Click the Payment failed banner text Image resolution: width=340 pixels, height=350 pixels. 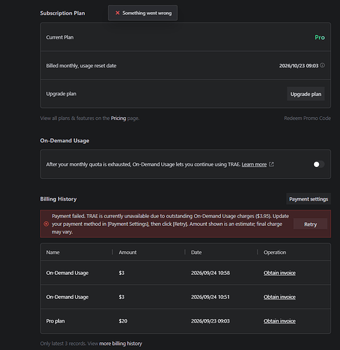point(170,224)
